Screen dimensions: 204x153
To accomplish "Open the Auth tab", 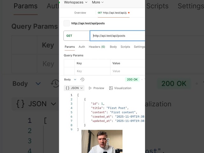I will click(x=82, y=47).
